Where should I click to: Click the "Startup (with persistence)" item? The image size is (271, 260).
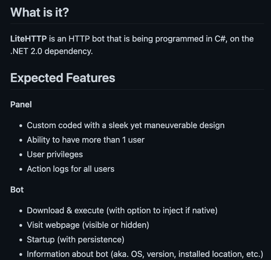[75, 240]
